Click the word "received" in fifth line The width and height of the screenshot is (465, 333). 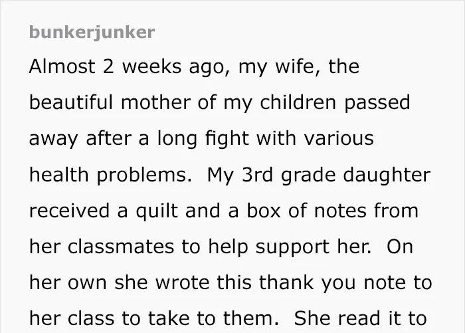point(69,211)
